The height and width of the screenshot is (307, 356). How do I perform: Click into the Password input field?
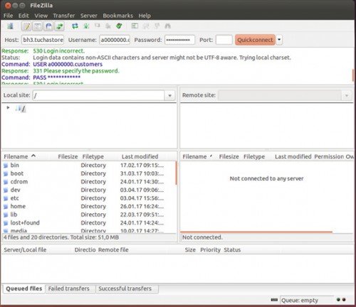pos(180,40)
